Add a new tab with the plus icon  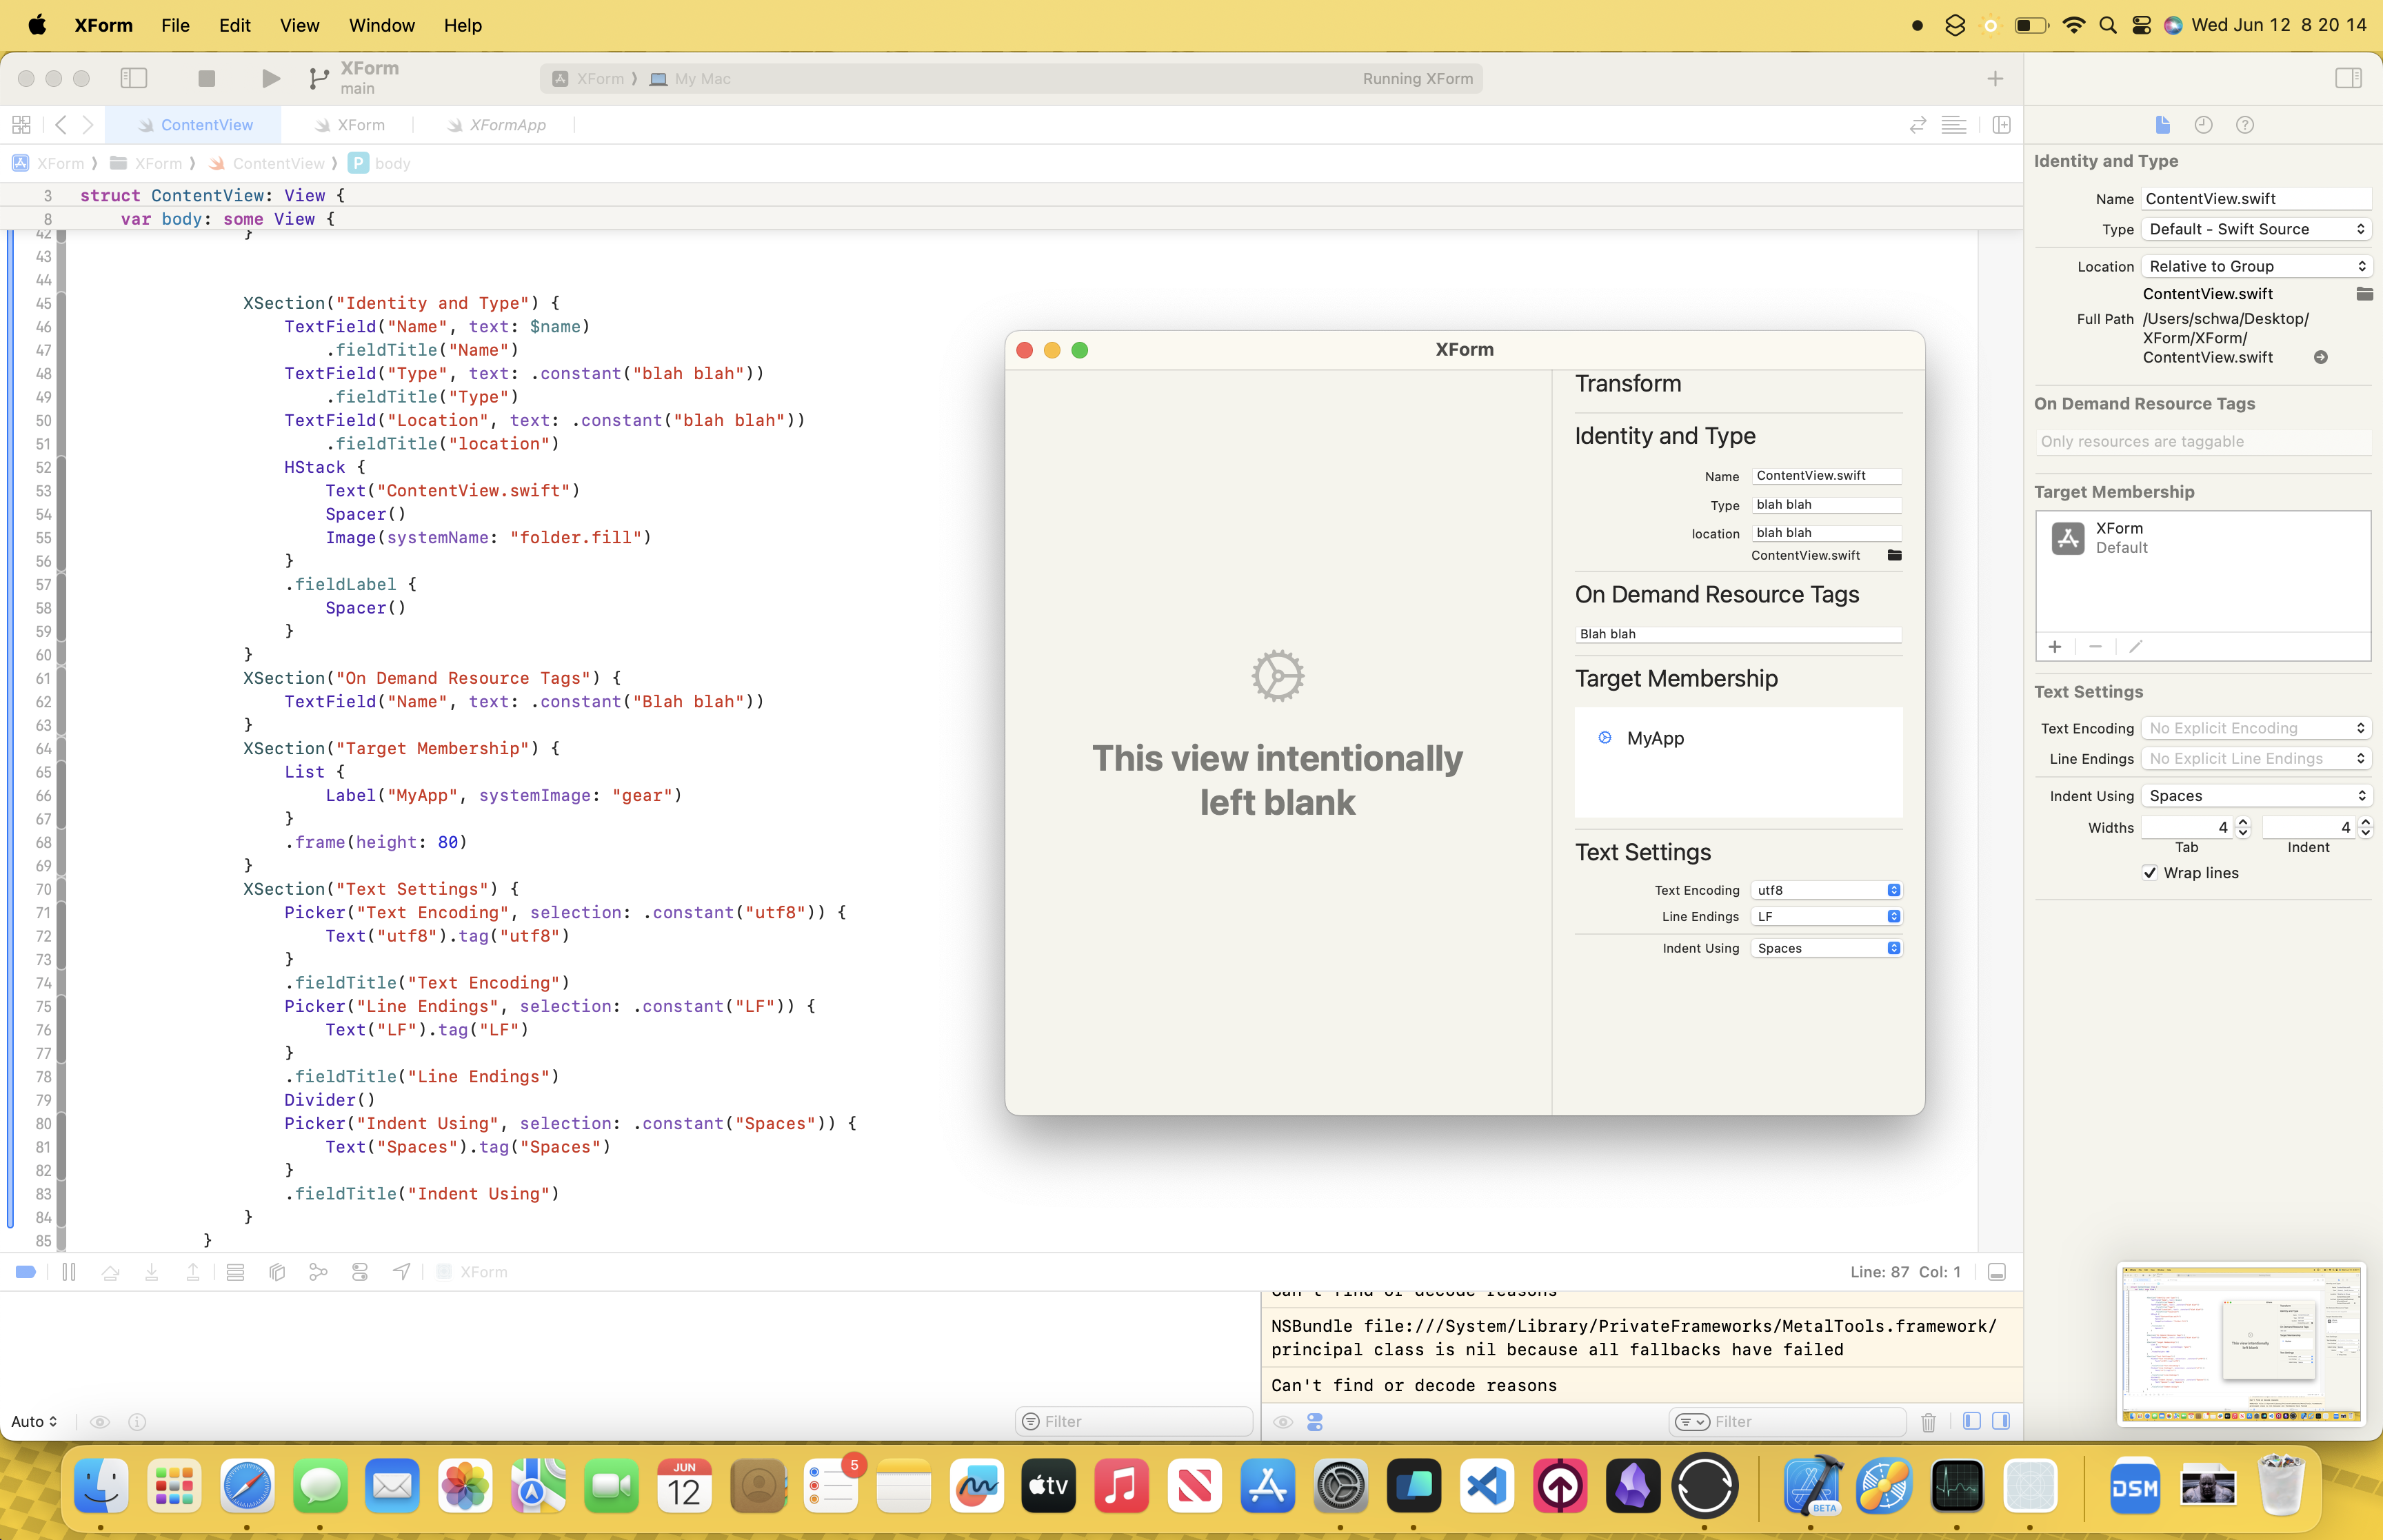(1995, 79)
